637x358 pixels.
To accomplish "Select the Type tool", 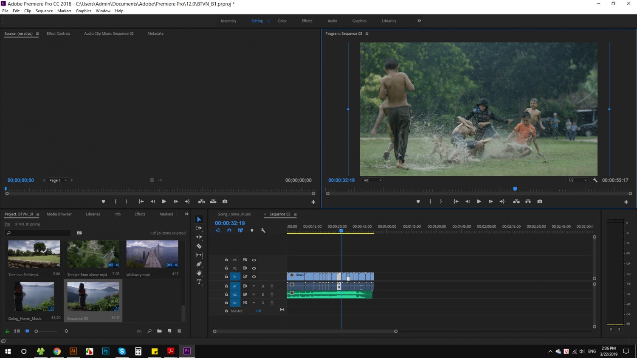I will click(x=199, y=282).
